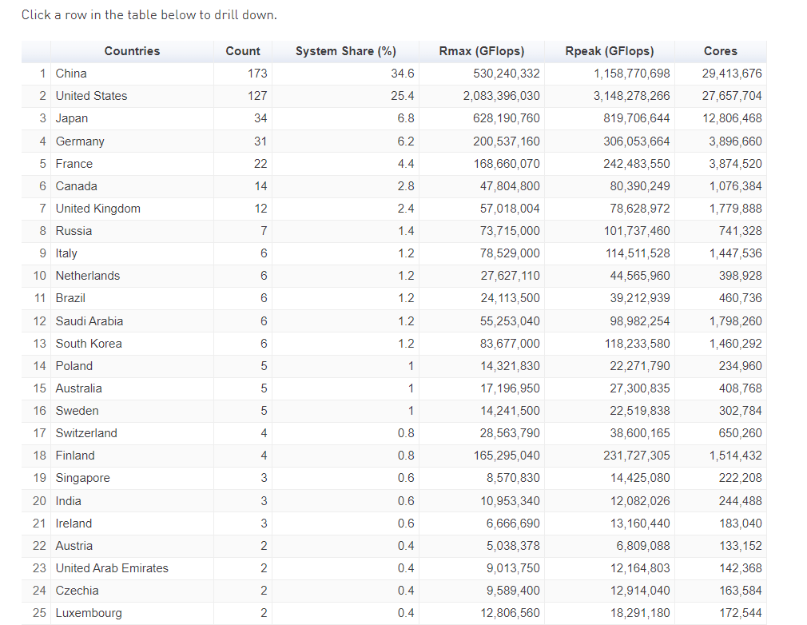Drill down into South Korea
Screen dimensions: 807x625
(89, 344)
